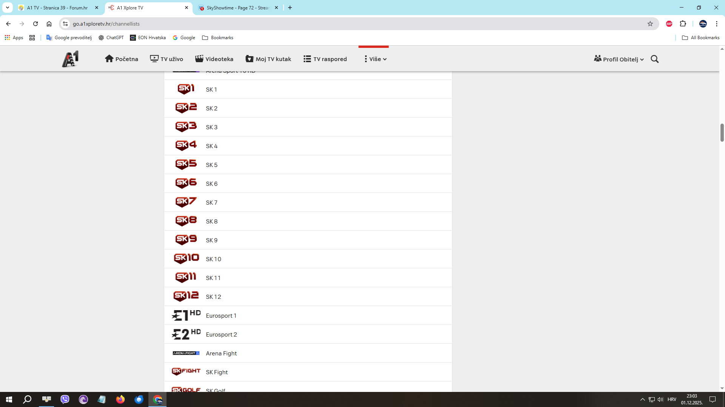
Task: Select the SK 10 channel row
Action: tap(308, 259)
